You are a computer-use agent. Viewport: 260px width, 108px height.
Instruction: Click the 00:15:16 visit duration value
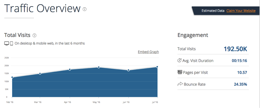(x=239, y=61)
